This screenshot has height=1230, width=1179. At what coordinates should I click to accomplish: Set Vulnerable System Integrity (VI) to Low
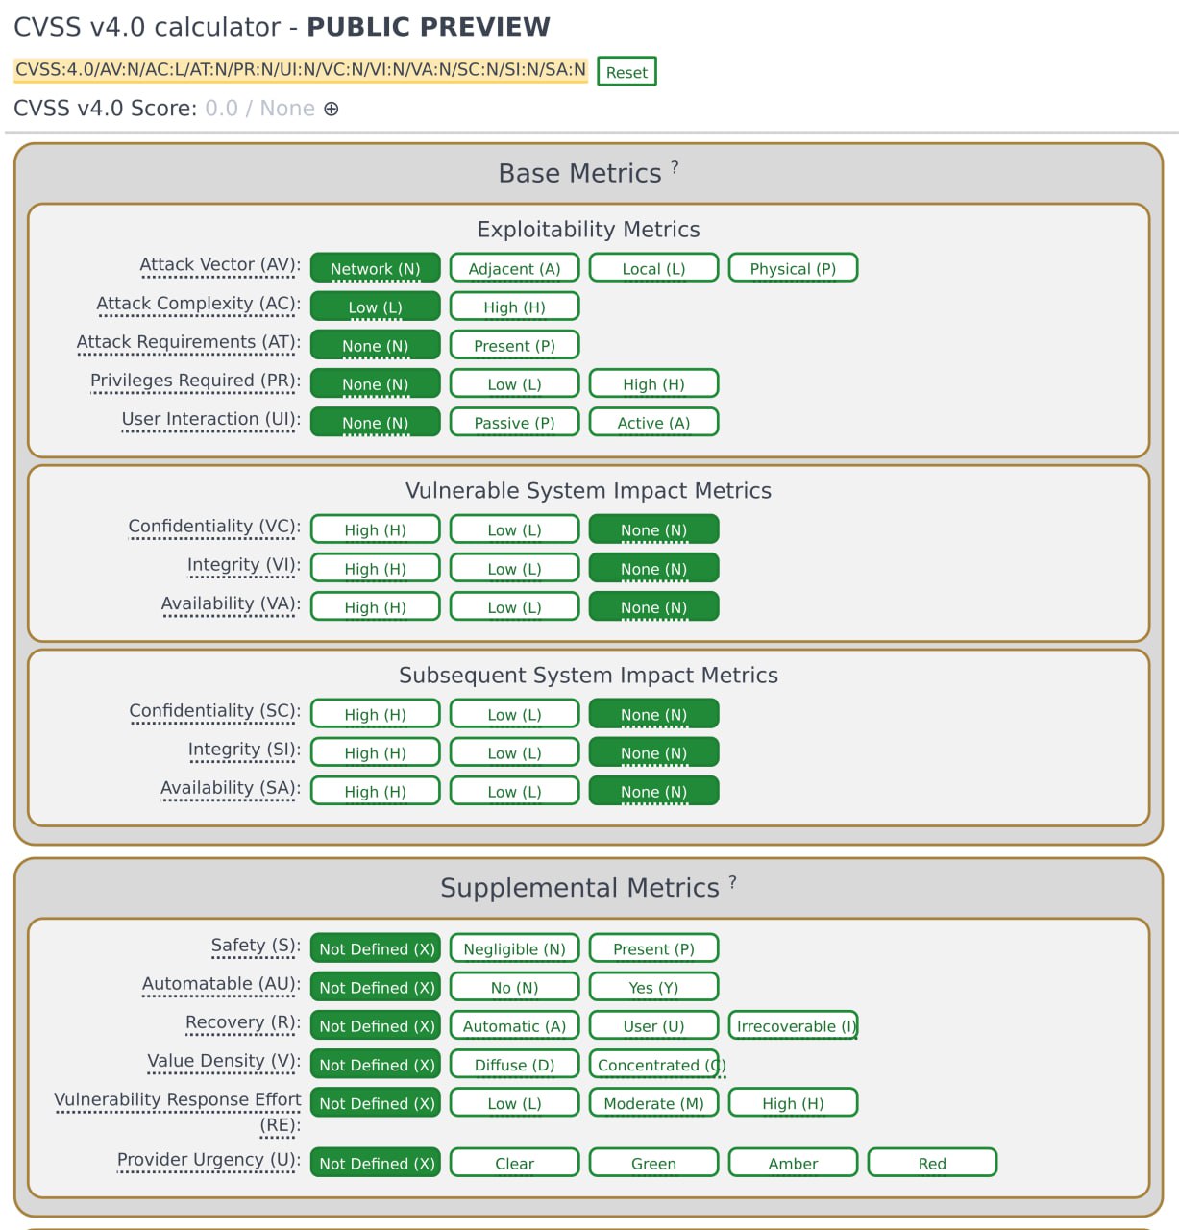[x=514, y=569]
